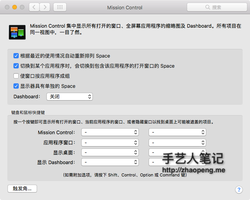
Task: Click the forward navigation arrow
Action: [x=45, y=7]
